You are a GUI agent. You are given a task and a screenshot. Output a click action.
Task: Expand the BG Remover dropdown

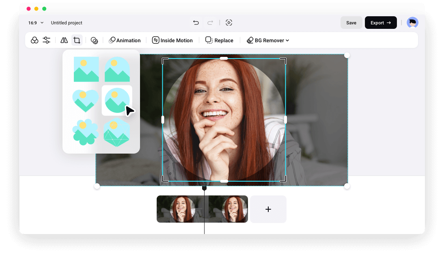(268, 40)
